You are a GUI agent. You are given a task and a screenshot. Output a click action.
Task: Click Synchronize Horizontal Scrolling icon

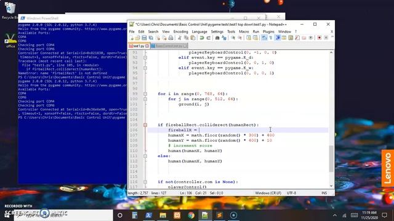click(x=255, y=38)
